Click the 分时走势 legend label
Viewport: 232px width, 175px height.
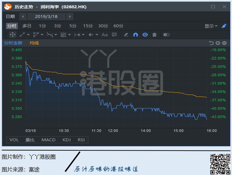coord(13,43)
